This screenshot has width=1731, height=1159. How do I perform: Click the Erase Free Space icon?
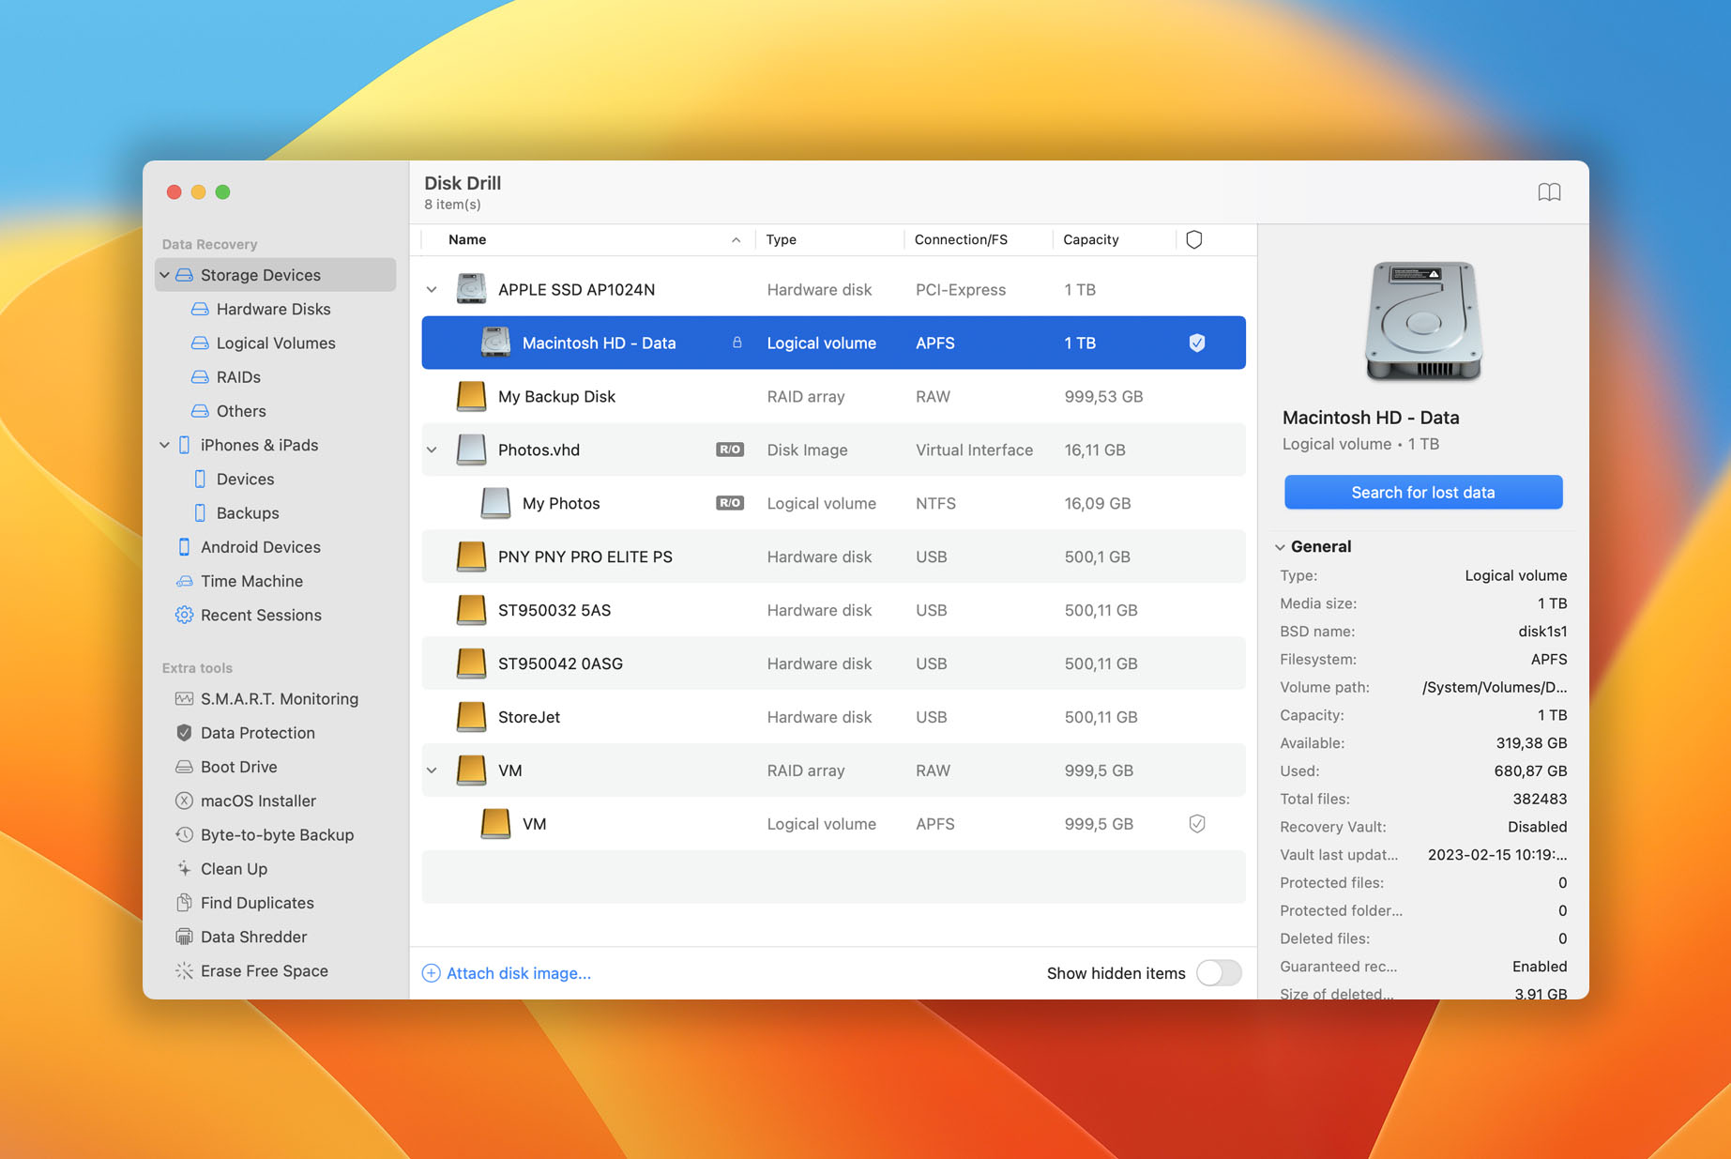(x=184, y=970)
